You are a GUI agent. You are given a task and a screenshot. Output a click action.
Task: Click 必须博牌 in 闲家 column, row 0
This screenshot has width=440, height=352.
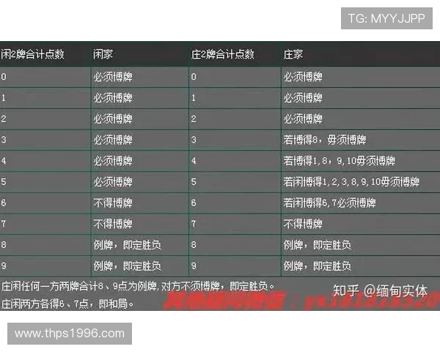click(x=113, y=76)
